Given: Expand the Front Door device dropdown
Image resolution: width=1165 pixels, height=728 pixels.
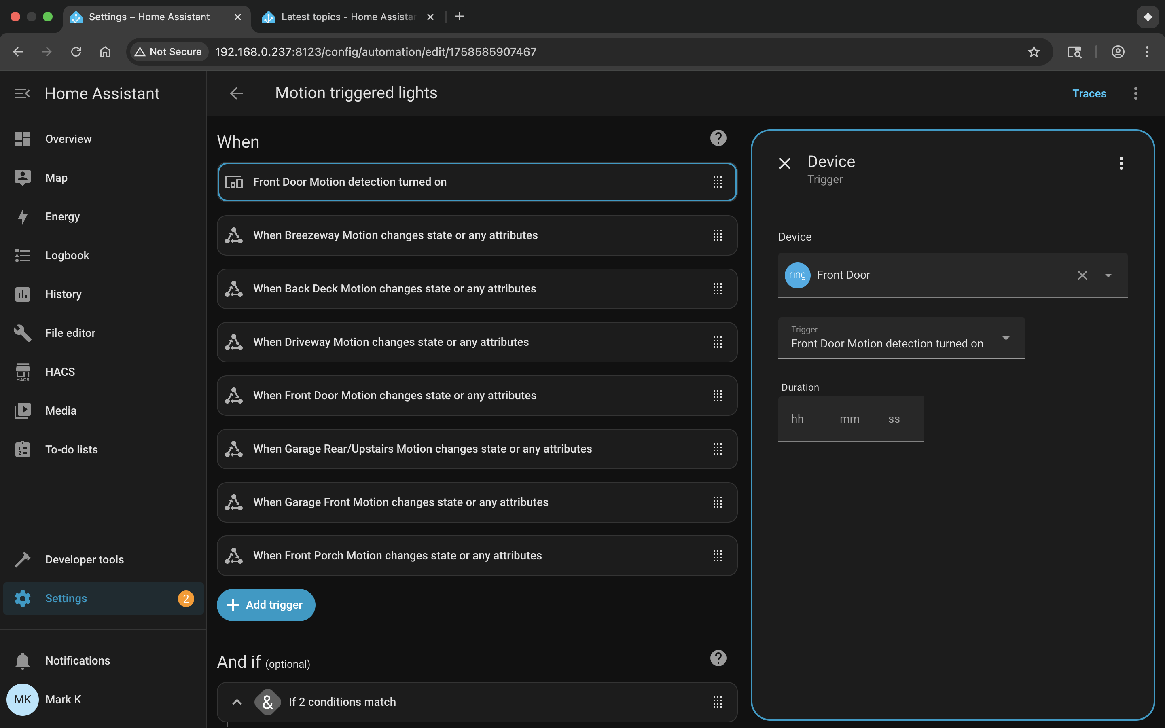Looking at the screenshot, I should click(x=1108, y=275).
